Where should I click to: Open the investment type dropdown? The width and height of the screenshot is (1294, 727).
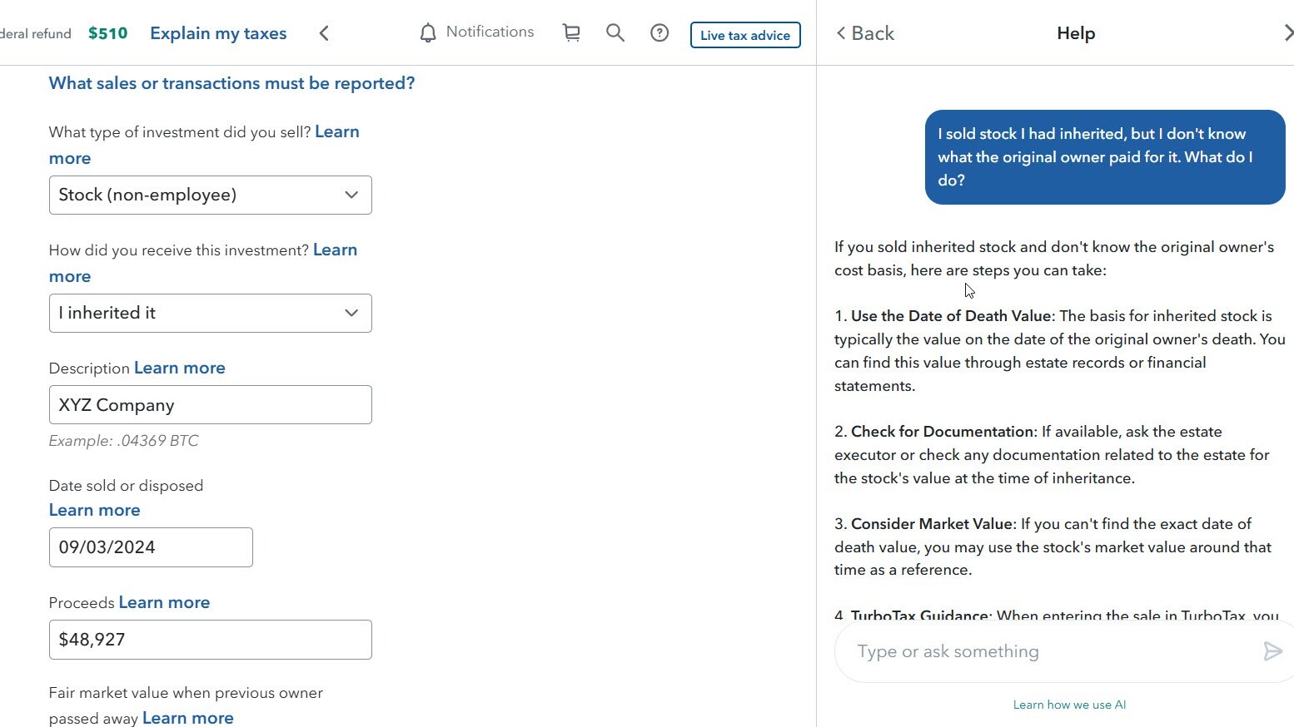tap(210, 195)
